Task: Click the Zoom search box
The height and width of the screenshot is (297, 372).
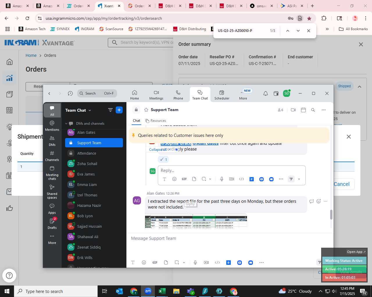Action: pyautogui.click(x=97, y=93)
